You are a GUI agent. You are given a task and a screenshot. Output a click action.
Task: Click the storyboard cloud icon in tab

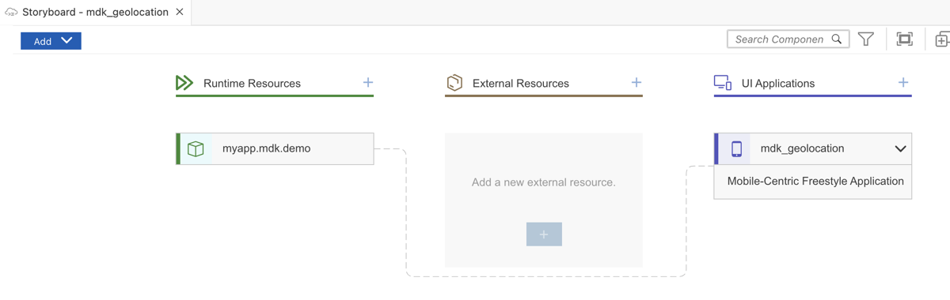[11, 12]
